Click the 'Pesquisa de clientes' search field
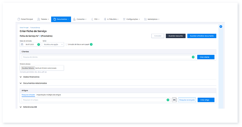Viewport: 242px width, 127px height. pyautogui.click(x=106, y=57)
